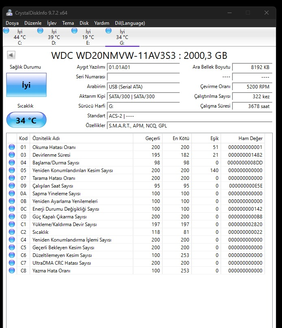This screenshot has width=282, height=328.
Task: Open the Tema menu
Action: click(68, 23)
